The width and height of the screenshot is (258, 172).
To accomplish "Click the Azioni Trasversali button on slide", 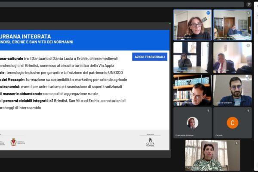I will pyautogui.click(x=150, y=57).
